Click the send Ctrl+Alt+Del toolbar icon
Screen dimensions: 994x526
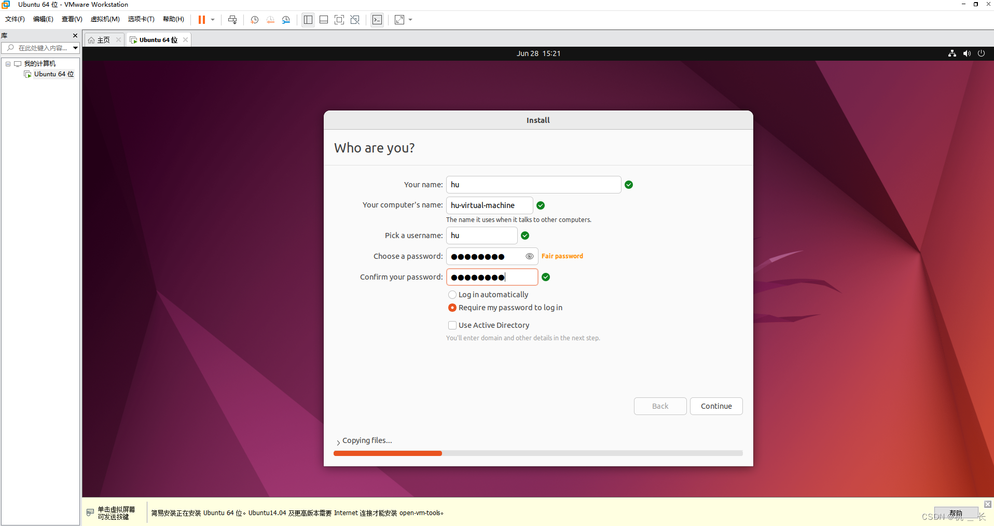click(232, 20)
